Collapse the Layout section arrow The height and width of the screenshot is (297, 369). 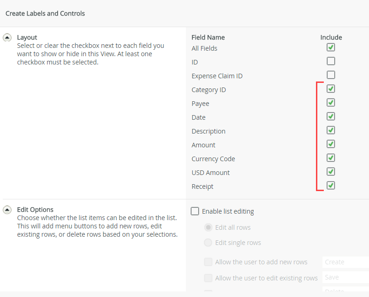coord(7,38)
